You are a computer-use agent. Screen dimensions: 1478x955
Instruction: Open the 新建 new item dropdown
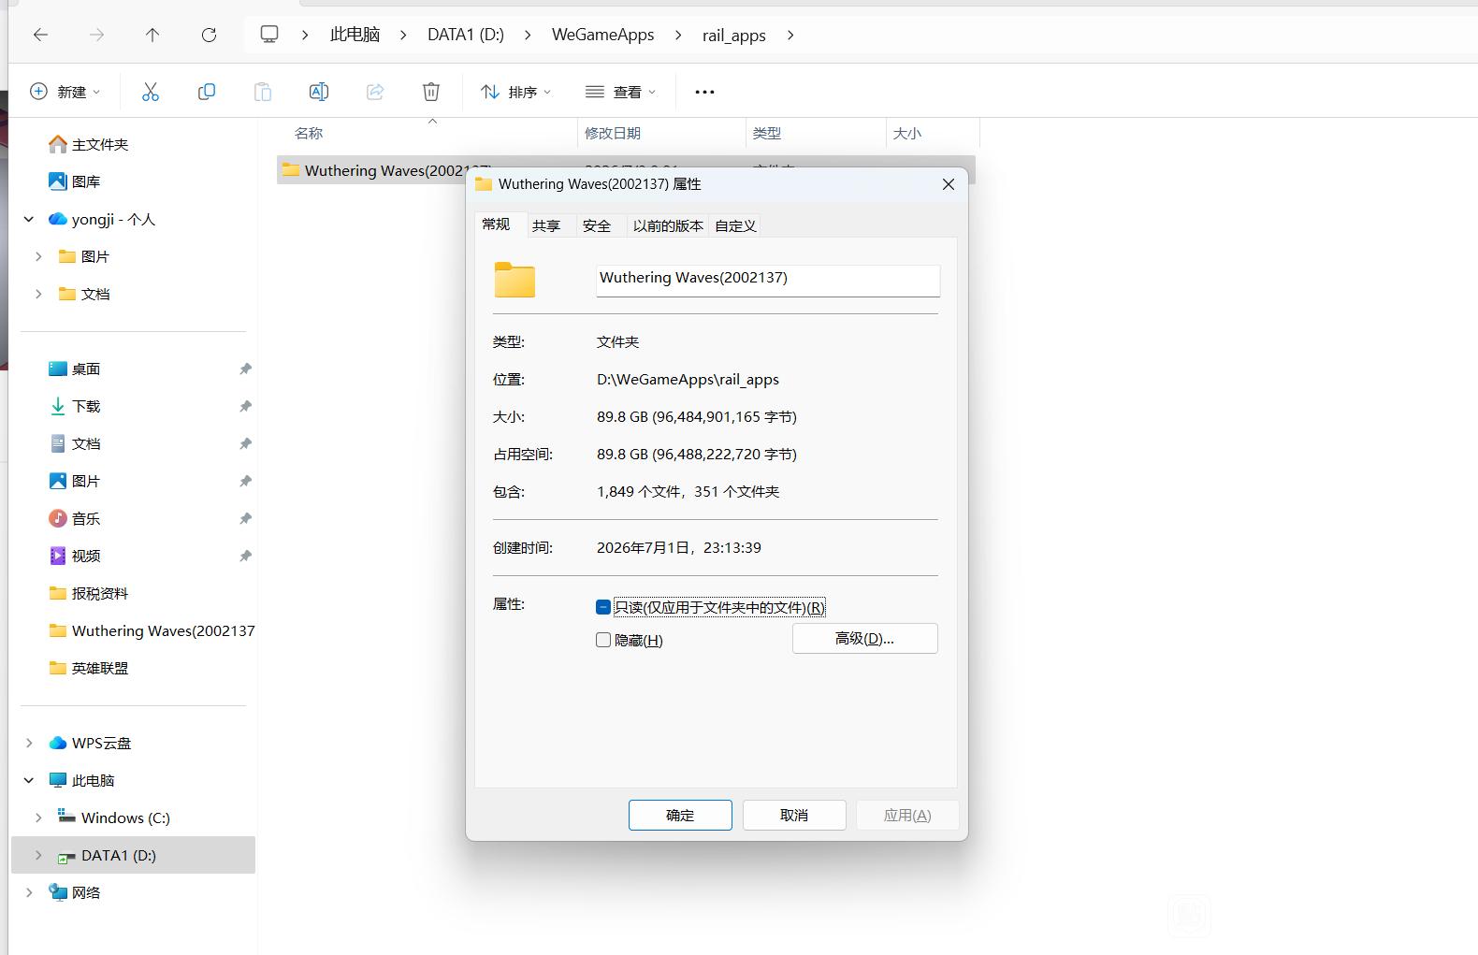coord(65,92)
